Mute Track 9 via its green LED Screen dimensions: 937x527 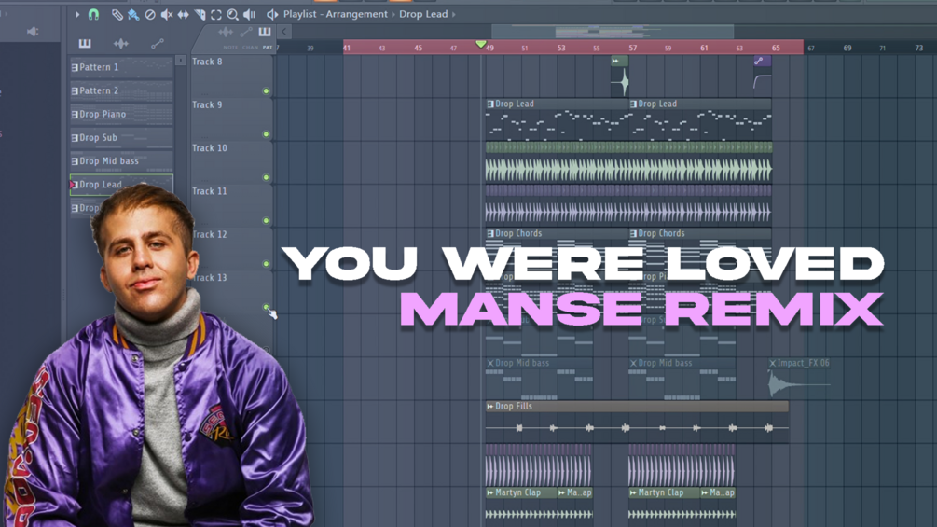point(266,134)
